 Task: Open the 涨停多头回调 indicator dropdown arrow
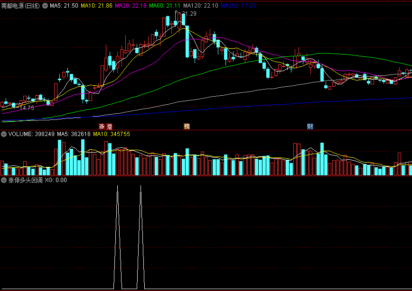4,180
